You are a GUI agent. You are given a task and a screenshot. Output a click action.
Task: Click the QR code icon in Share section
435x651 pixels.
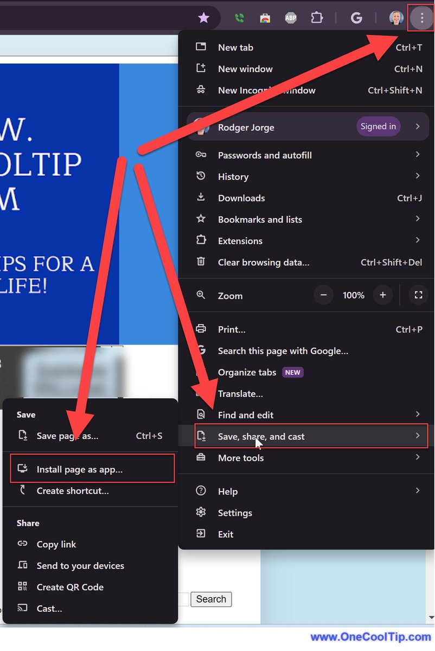(22, 586)
